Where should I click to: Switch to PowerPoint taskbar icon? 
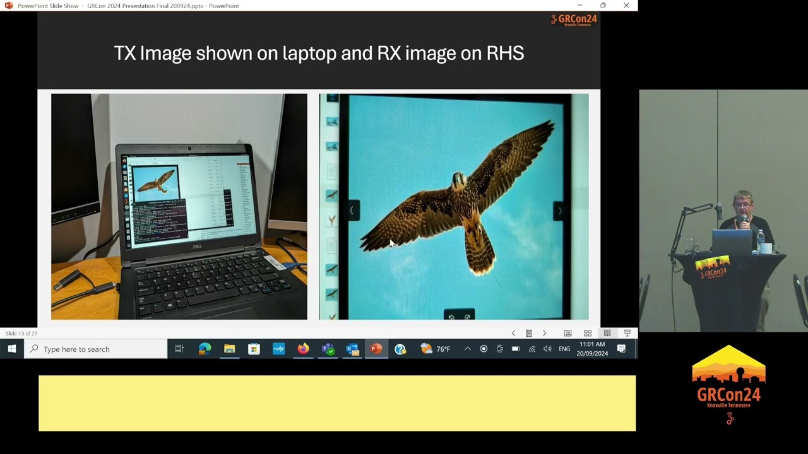coord(376,349)
